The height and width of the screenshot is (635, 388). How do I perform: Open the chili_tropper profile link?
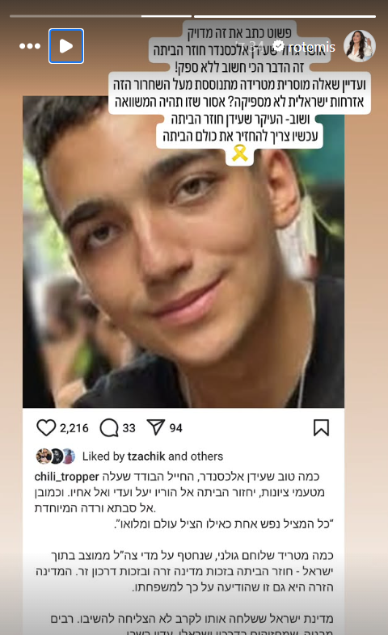coord(67,477)
